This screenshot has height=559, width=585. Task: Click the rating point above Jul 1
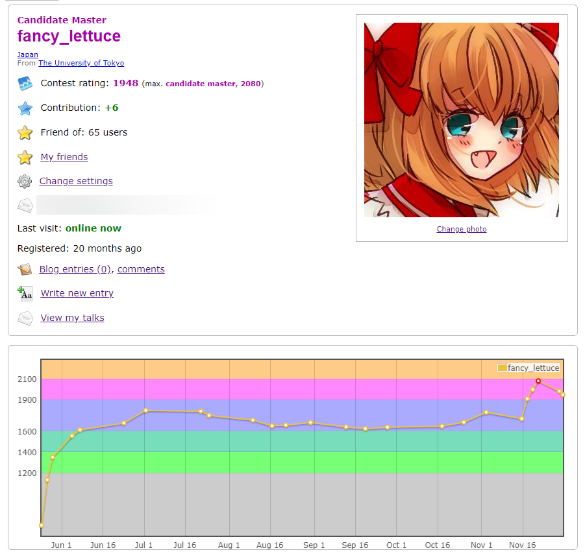[146, 410]
